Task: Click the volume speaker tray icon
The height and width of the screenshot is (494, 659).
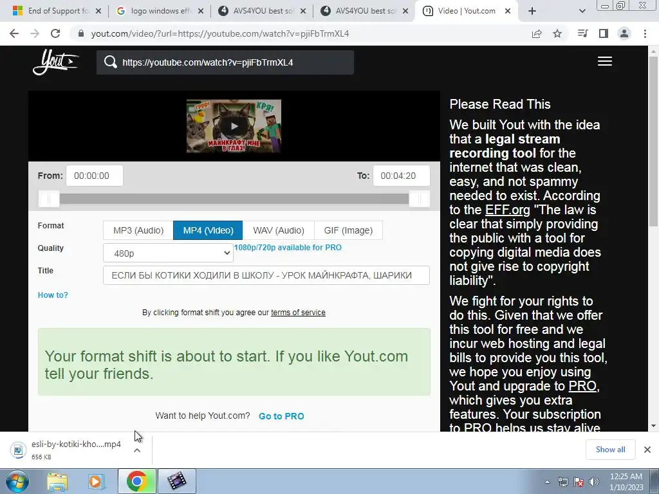Action: pos(594,482)
